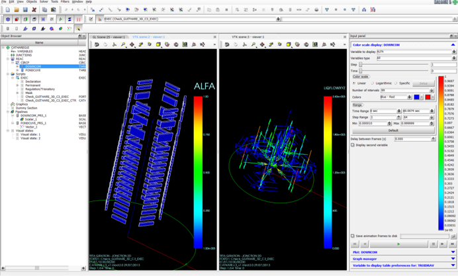
Task: Click the pan icon in GL Scene viewer toolbar
Action: [x=132, y=45]
